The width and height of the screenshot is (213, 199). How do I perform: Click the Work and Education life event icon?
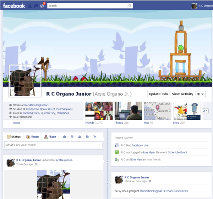65,137
